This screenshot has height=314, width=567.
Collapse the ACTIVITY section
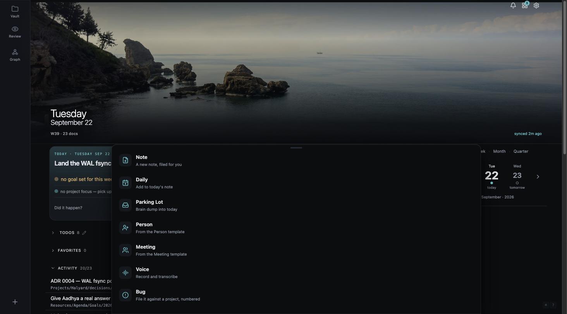click(x=53, y=268)
